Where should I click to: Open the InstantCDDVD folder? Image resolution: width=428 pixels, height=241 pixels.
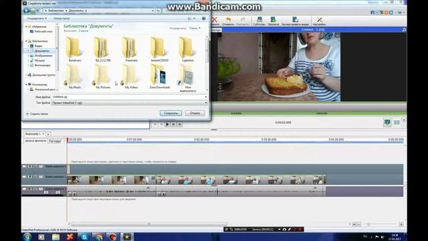point(159,49)
